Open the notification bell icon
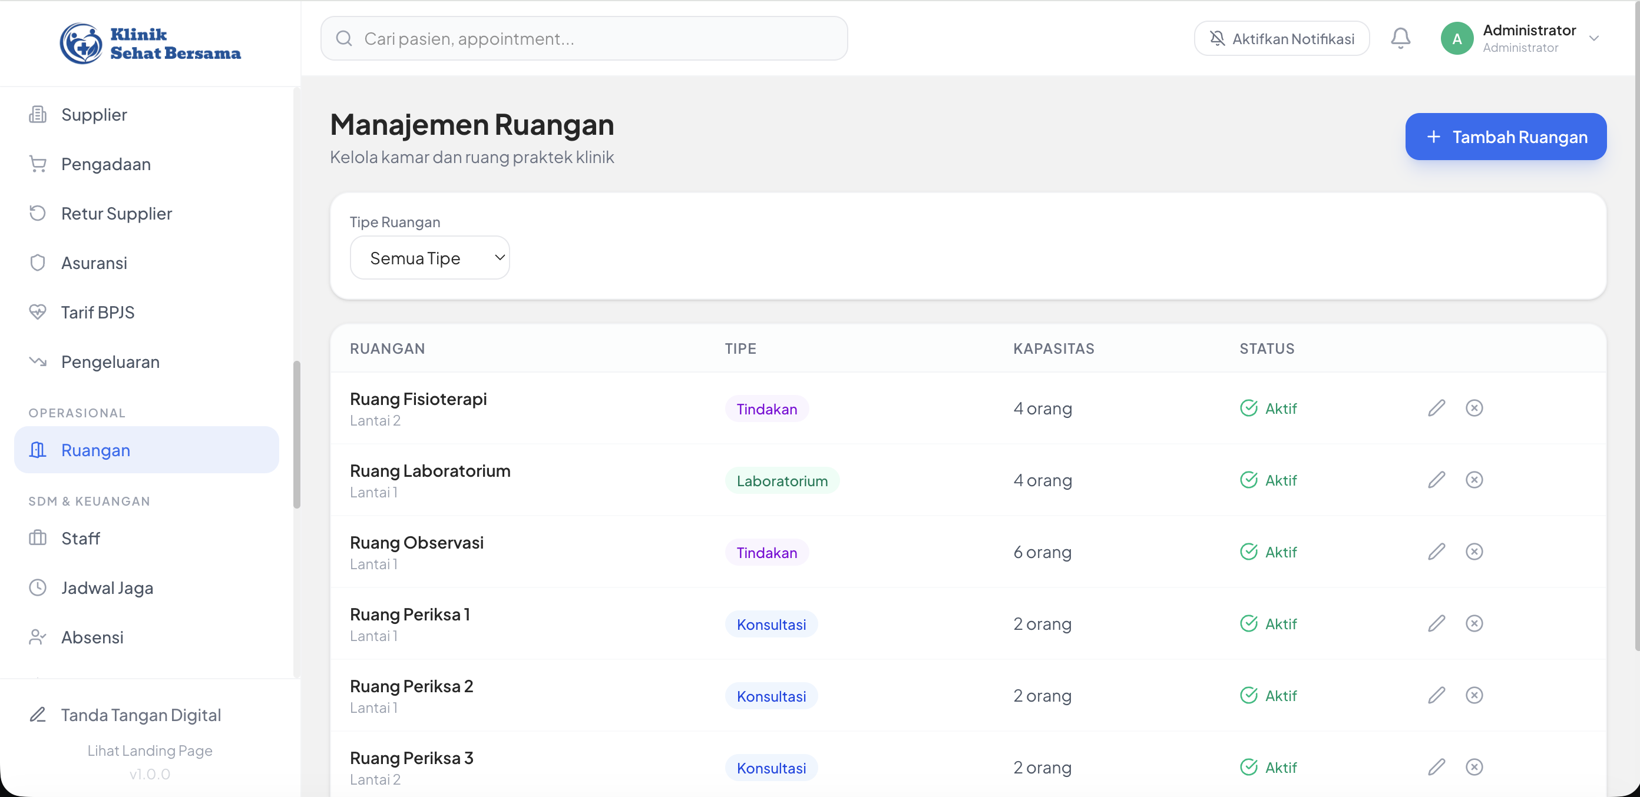1640x797 pixels. [1400, 38]
